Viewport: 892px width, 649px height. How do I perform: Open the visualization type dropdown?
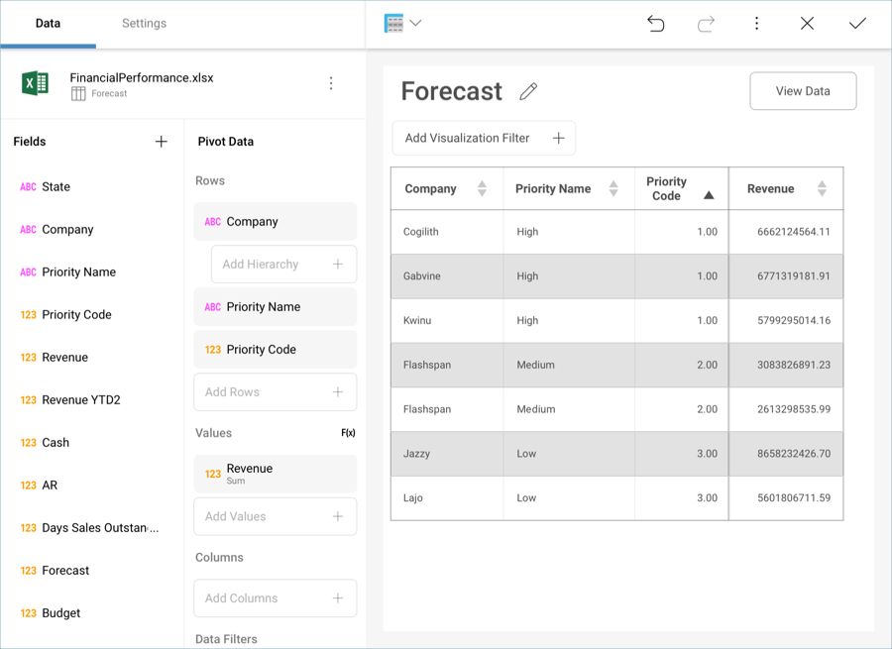(402, 24)
